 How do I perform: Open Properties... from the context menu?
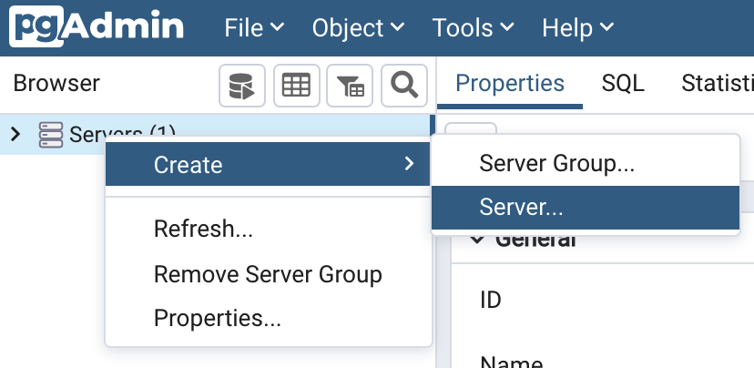click(217, 318)
